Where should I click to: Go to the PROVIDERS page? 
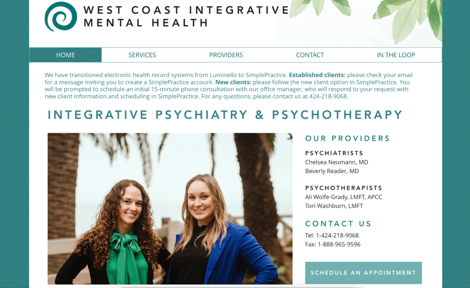[x=226, y=55]
